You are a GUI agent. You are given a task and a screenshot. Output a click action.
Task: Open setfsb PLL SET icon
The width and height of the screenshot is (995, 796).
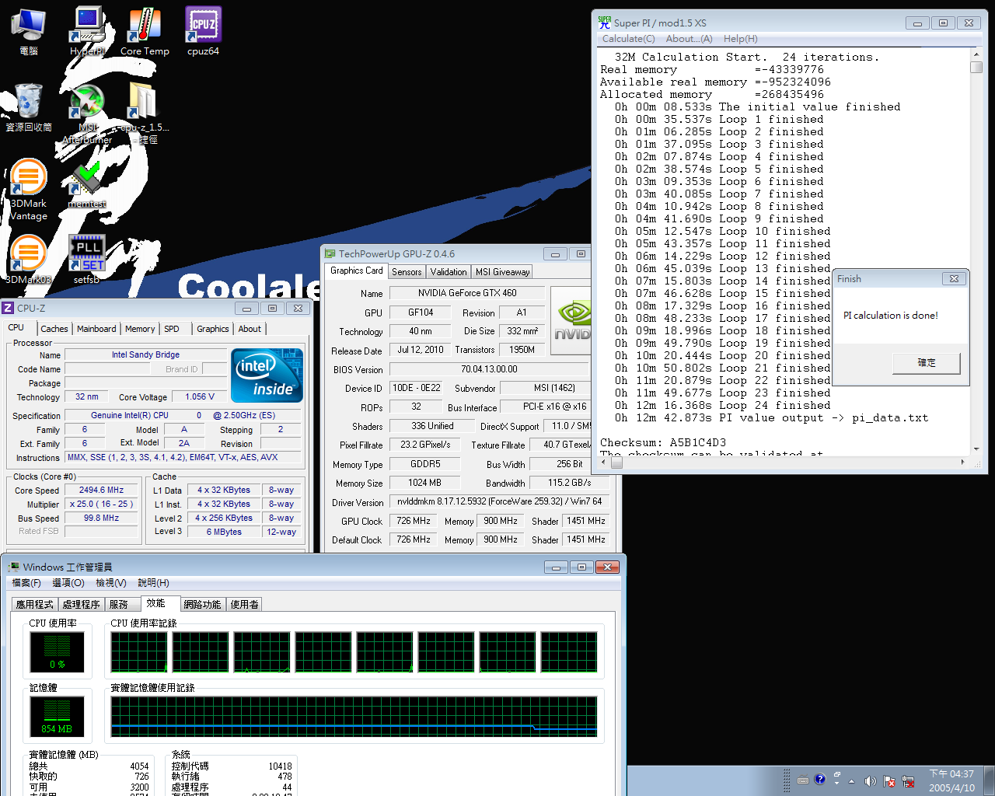click(x=87, y=259)
